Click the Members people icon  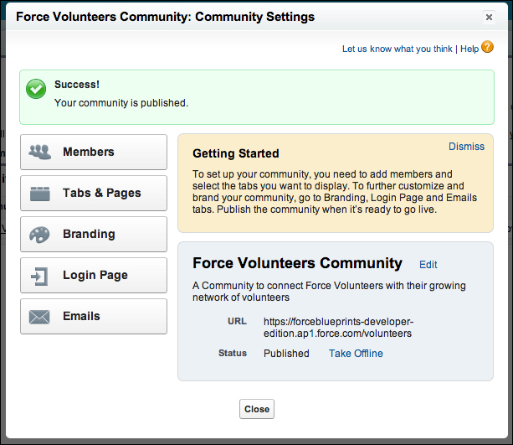coord(40,153)
